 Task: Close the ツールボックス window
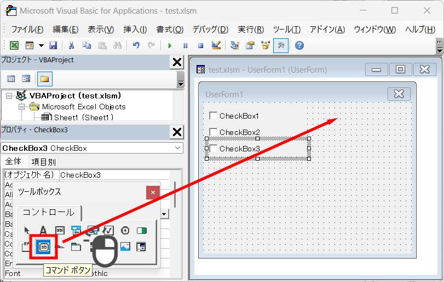click(153, 192)
